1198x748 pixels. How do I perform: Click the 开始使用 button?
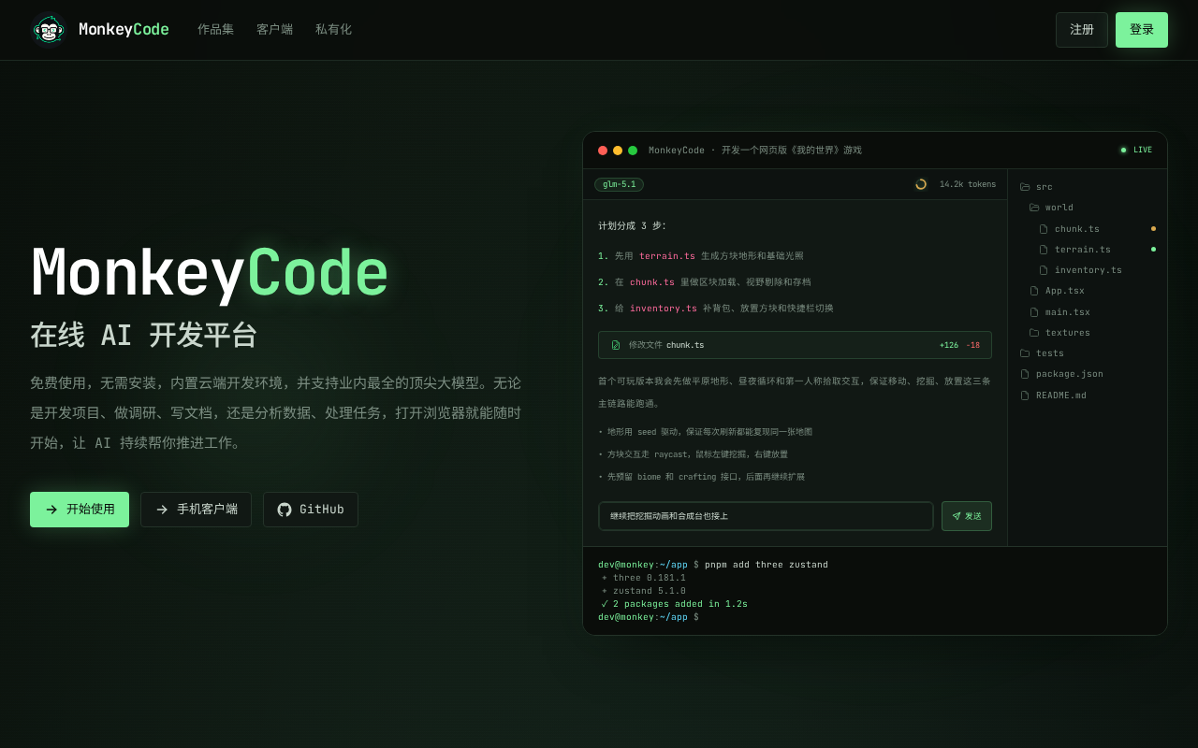pos(80,510)
